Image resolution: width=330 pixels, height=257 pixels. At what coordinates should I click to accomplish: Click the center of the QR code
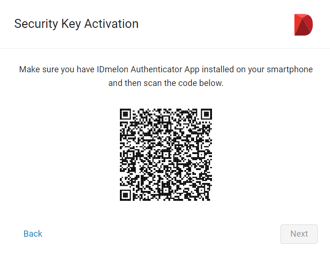pos(166,154)
